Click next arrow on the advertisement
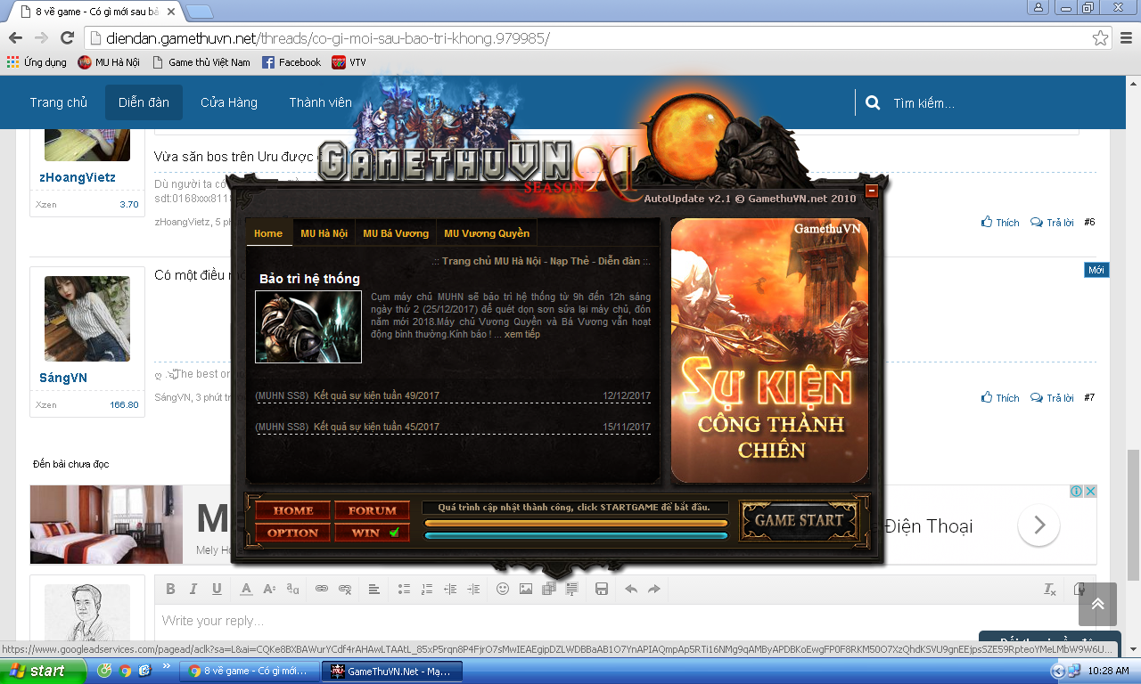The image size is (1141, 684). 1038,525
